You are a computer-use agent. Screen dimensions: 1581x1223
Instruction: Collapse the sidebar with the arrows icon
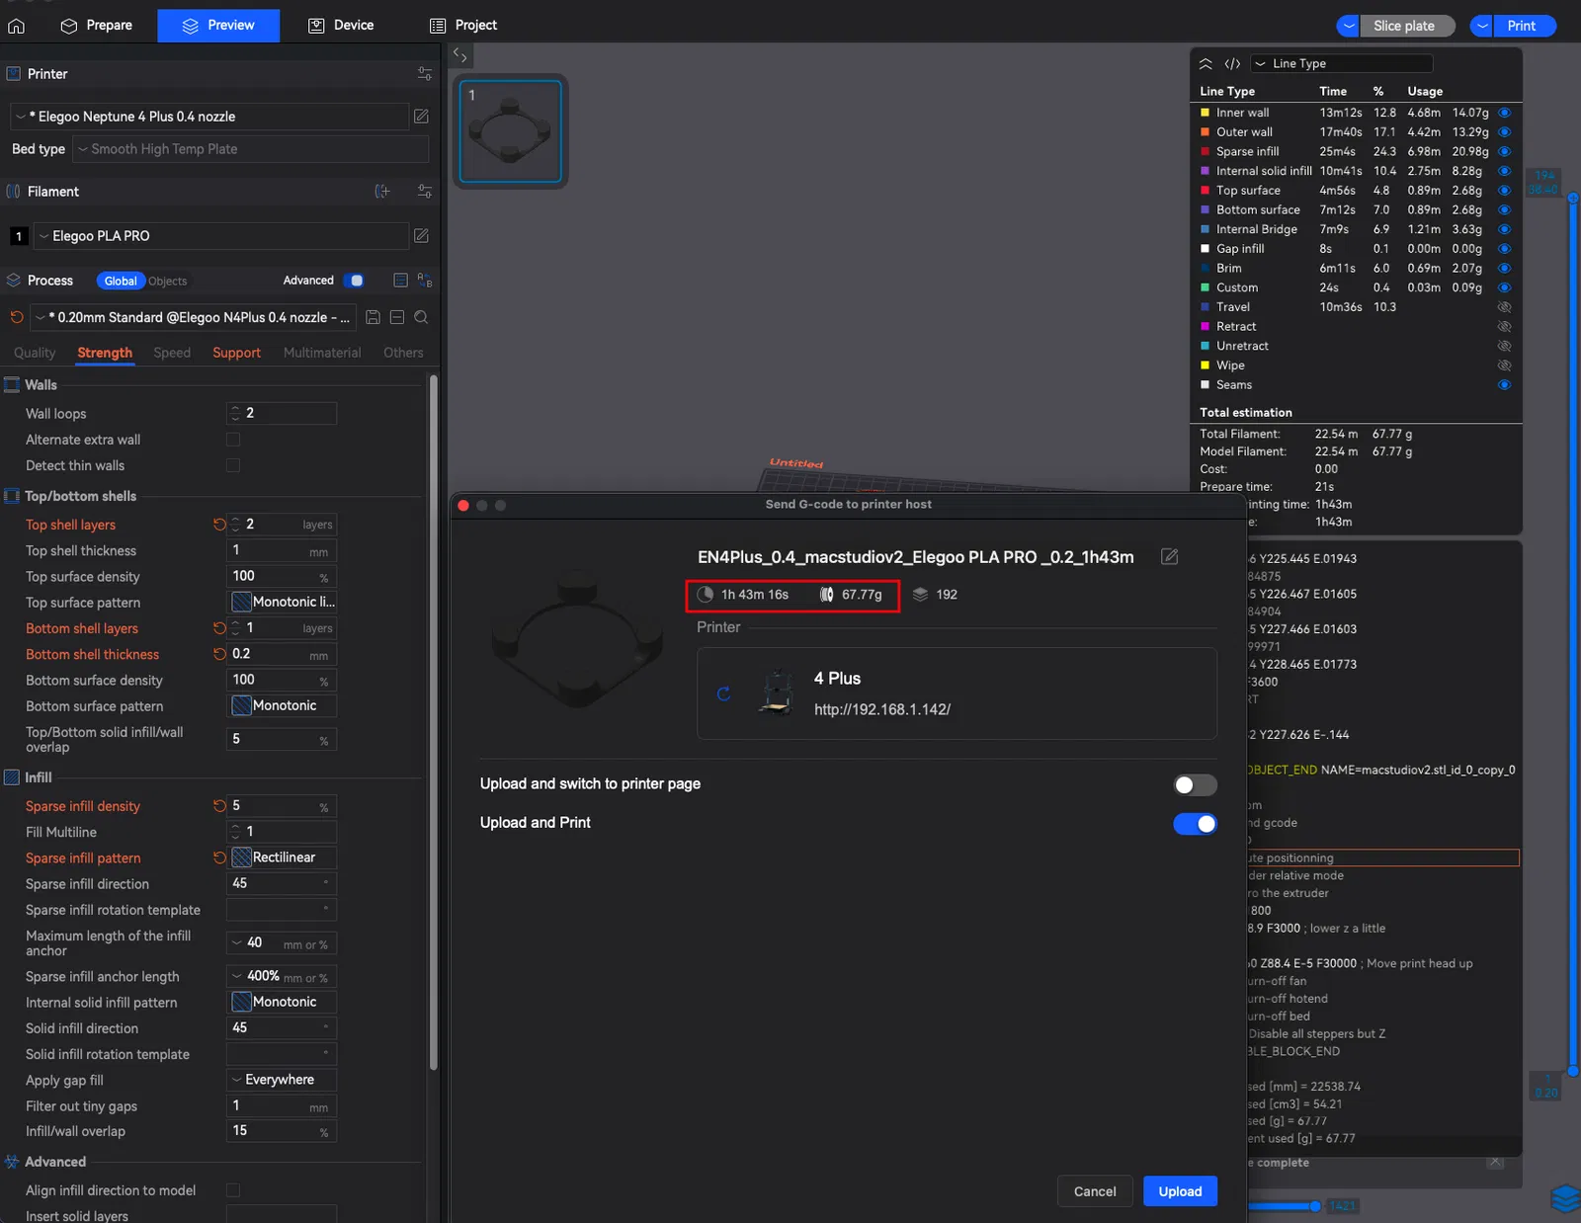pos(460,55)
